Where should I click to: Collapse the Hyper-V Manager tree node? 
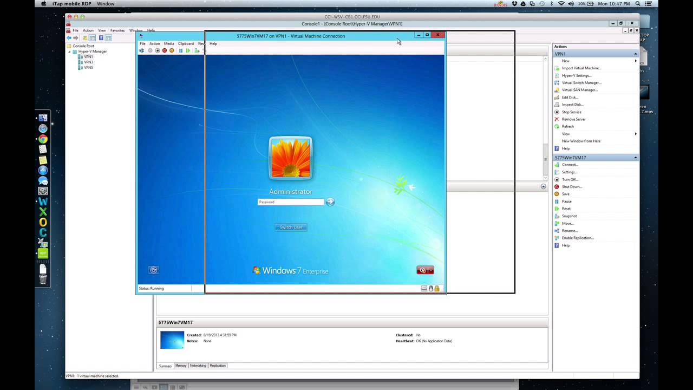pyautogui.click(x=69, y=51)
